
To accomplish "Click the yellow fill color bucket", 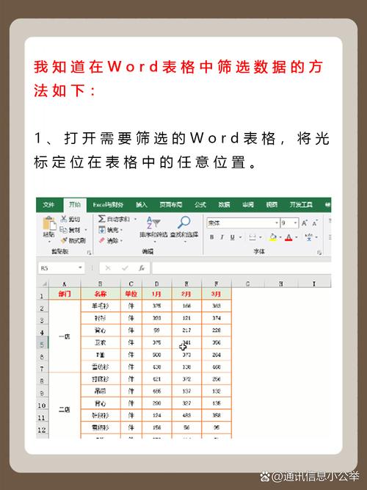I will point(273,237).
